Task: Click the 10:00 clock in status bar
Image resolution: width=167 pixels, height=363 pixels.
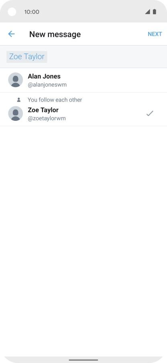Action: click(x=32, y=12)
